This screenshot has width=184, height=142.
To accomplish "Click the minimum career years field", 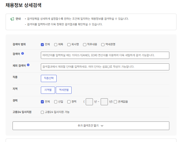I will (x=89, y=102).
